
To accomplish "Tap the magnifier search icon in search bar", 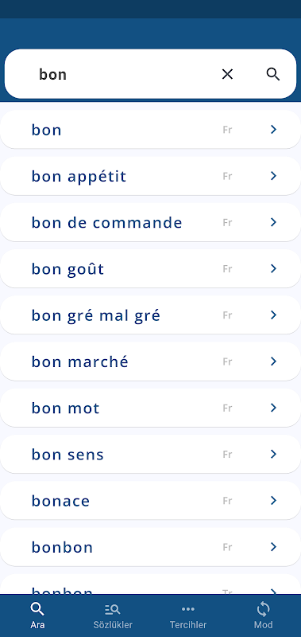I will click(273, 74).
